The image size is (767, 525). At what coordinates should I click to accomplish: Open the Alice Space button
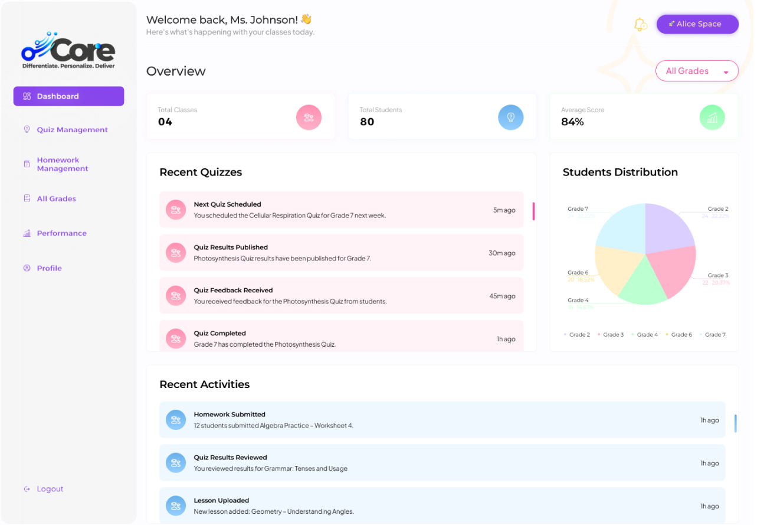[x=697, y=24]
